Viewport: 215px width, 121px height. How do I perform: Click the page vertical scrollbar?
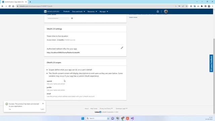click(x=214, y=76)
